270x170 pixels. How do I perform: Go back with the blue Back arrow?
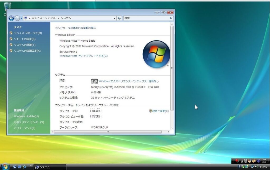coord(11,18)
